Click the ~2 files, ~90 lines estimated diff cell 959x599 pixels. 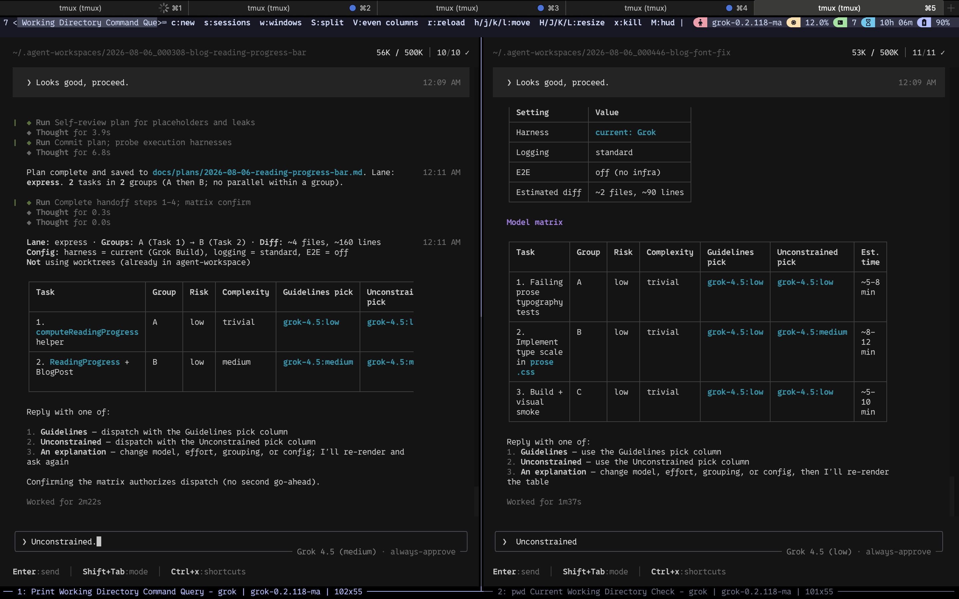coord(639,192)
